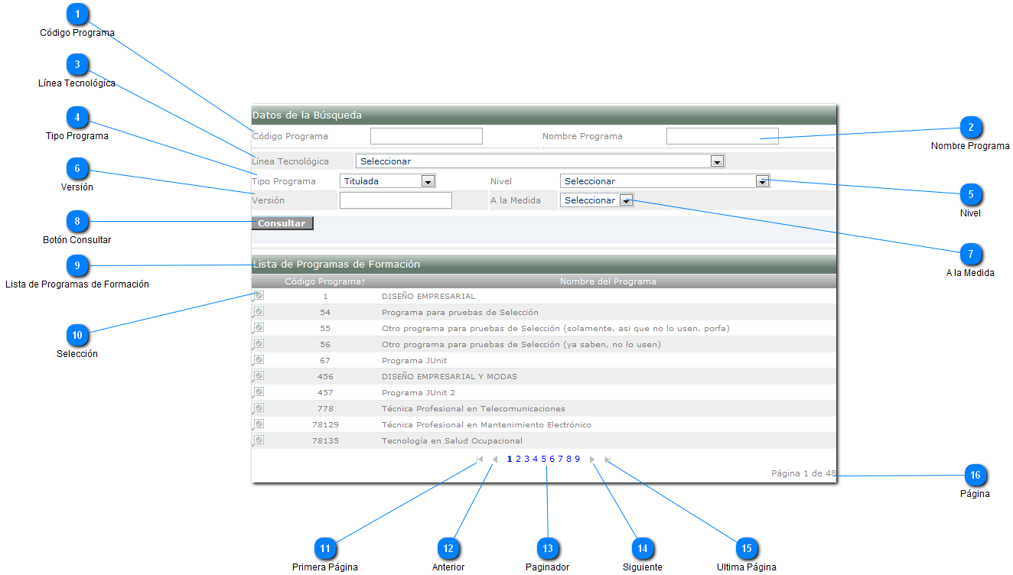Click program code 67 cell
1013x575 pixels.
325,360
